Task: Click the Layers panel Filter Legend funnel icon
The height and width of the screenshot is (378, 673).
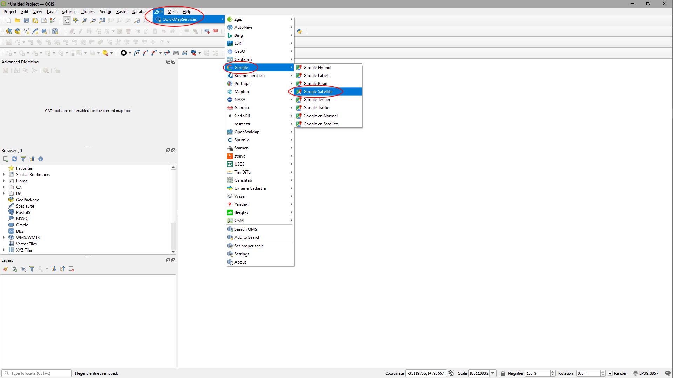Action: tap(32, 269)
